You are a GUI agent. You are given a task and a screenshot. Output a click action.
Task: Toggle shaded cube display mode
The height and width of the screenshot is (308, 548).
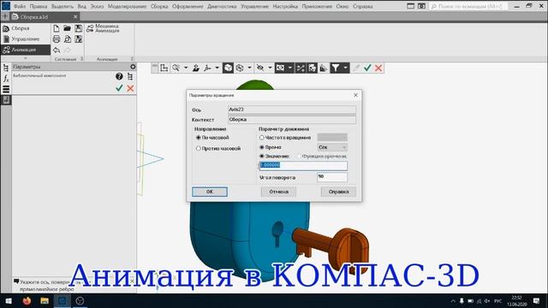click(228, 68)
